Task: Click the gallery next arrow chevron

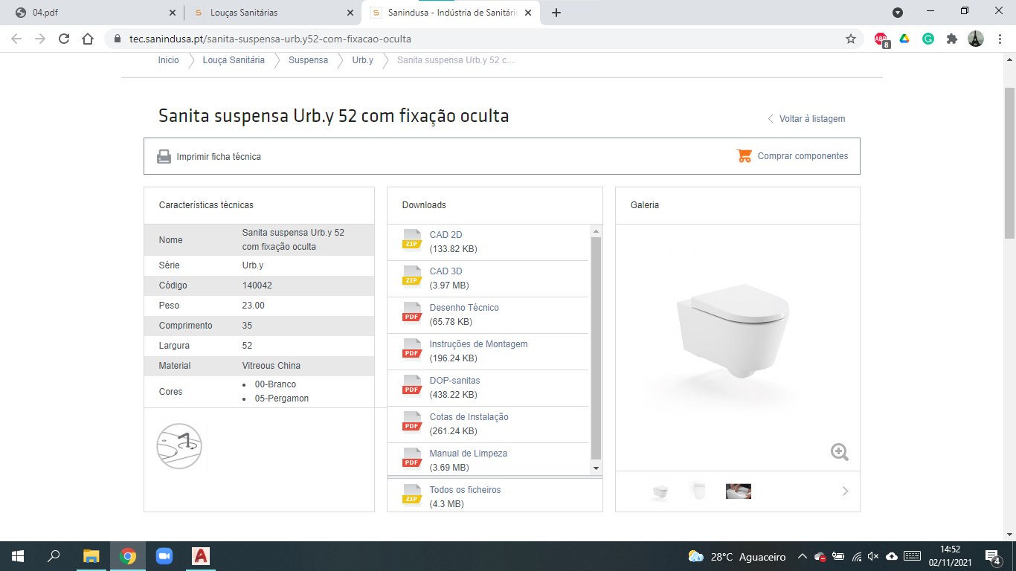Action: pyautogui.click(x=845, y=491)
